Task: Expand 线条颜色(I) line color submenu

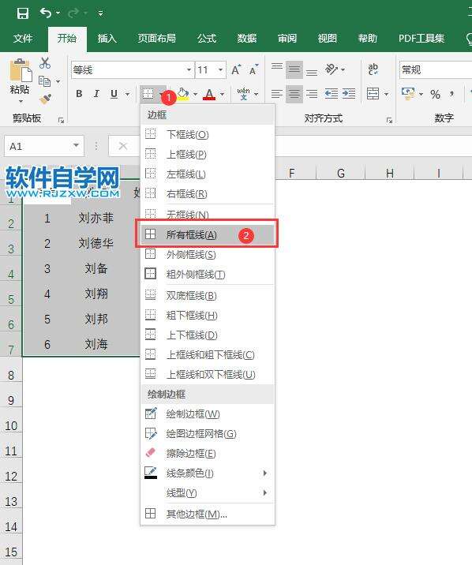Action: [208, 473]
